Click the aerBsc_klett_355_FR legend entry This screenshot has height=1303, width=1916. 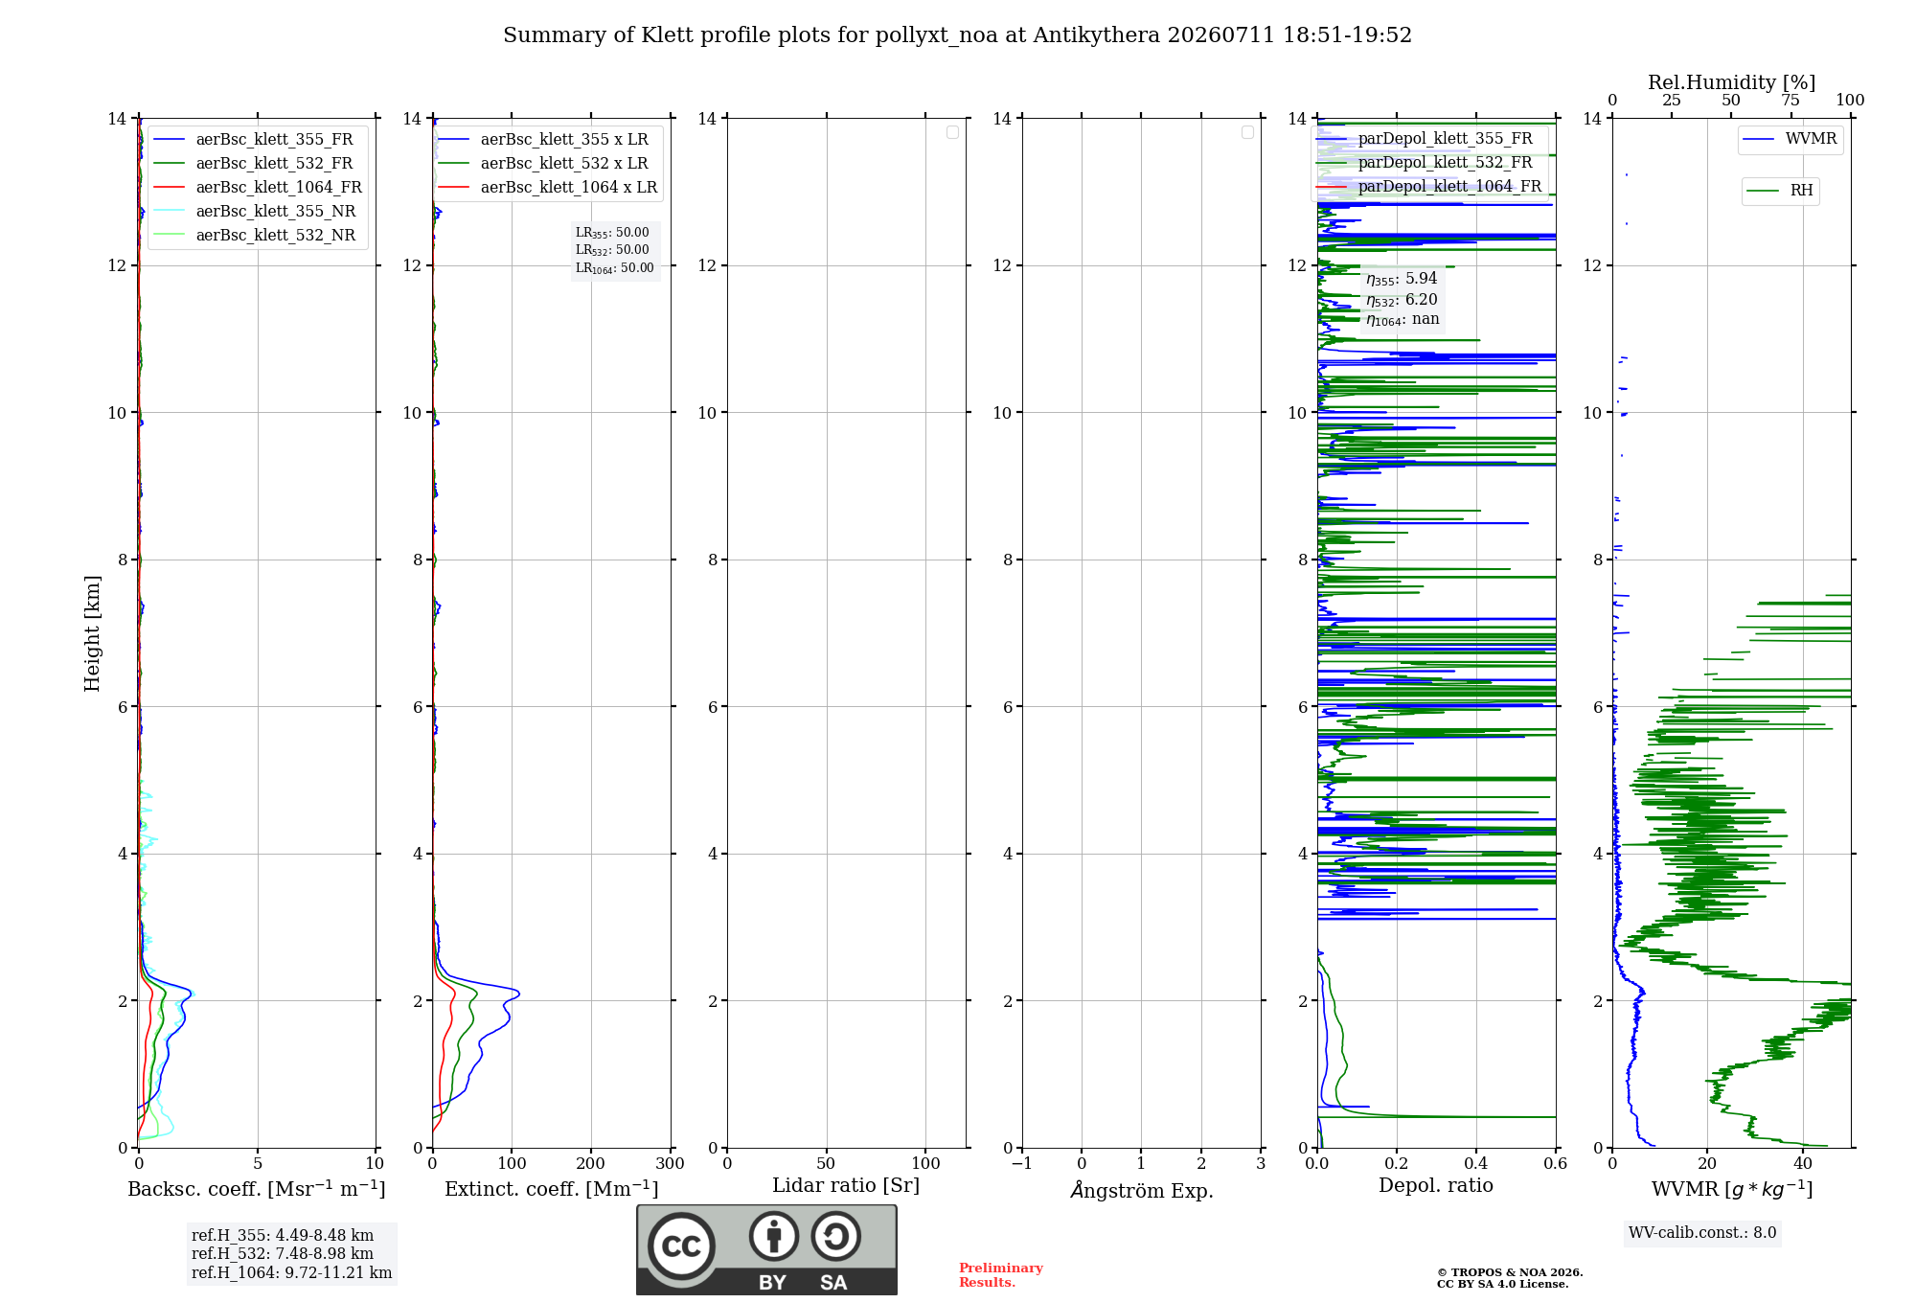[253, 140]
